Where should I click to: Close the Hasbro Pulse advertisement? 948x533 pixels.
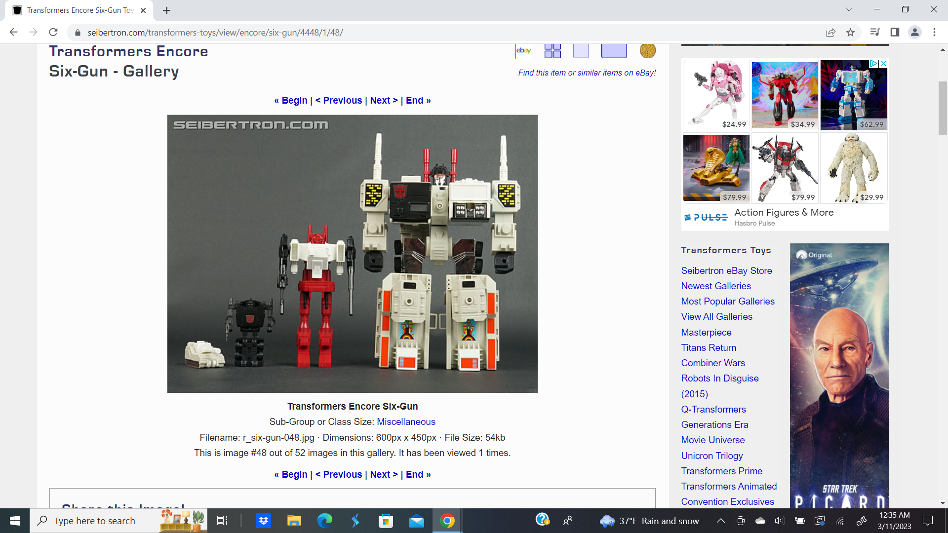[884, 64]
